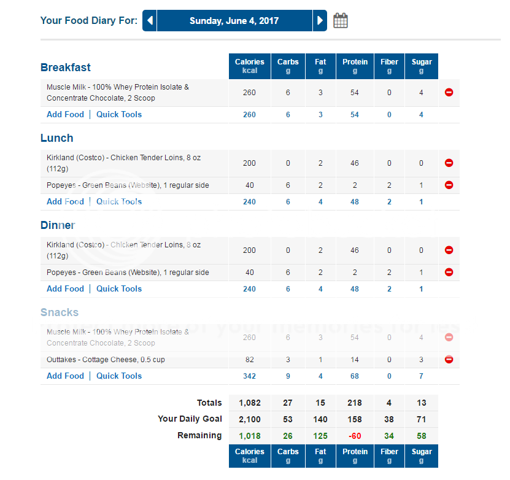Add Food to Lunch
The height and width of the screenshot is (480, 510).
tap(65, 202)
